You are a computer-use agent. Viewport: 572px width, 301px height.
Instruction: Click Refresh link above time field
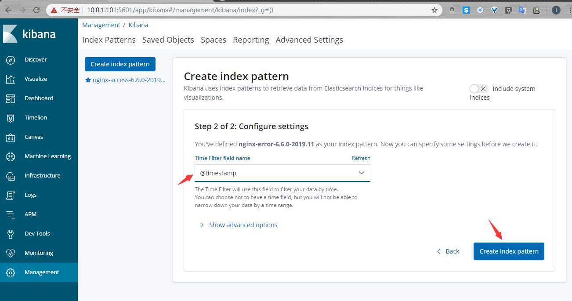361,158
